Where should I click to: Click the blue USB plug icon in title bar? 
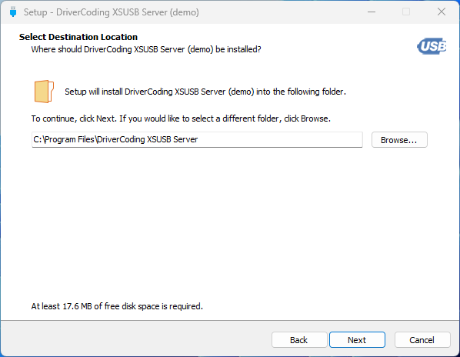pos(13,12)
